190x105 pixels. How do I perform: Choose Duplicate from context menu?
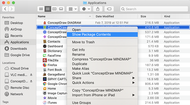point(102,64)
